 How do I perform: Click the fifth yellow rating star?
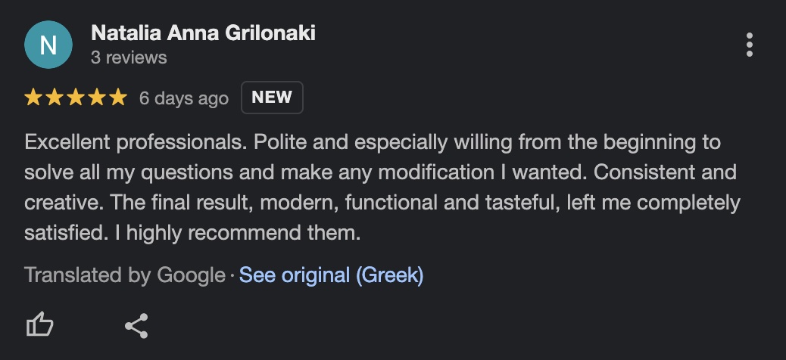point(117,98)
